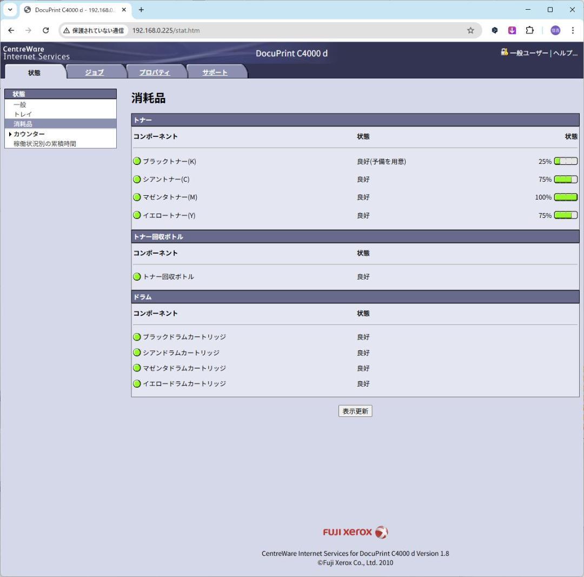
Task: Open the ヘルプ link
Action: 565,53
